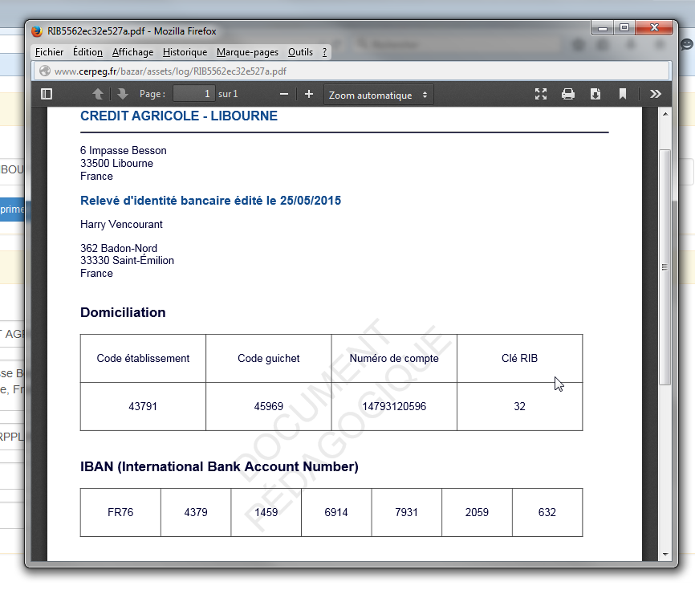Open the Historique menu

(x=185, y=52)
